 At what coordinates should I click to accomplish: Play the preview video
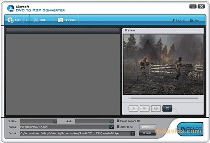(133, 108)
